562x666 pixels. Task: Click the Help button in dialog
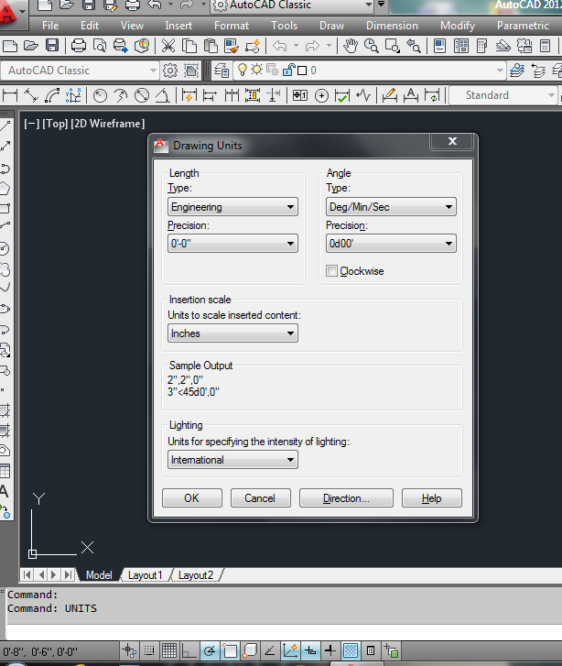(432, 498)
